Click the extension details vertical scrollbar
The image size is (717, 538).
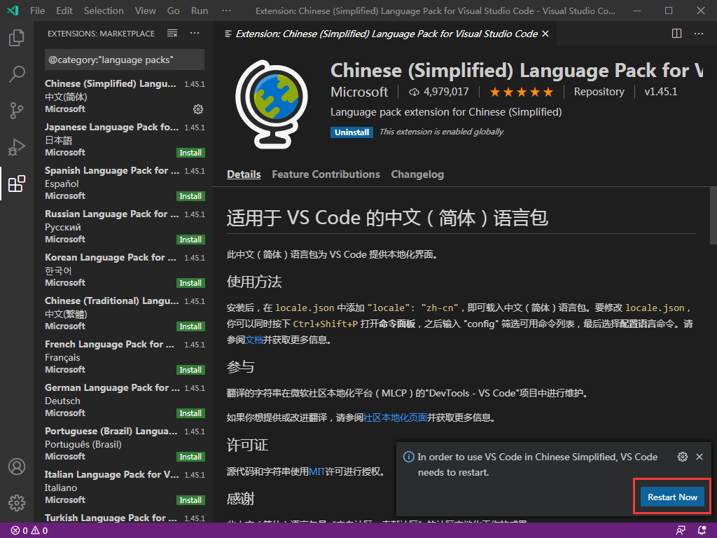[x=713, y=216]
